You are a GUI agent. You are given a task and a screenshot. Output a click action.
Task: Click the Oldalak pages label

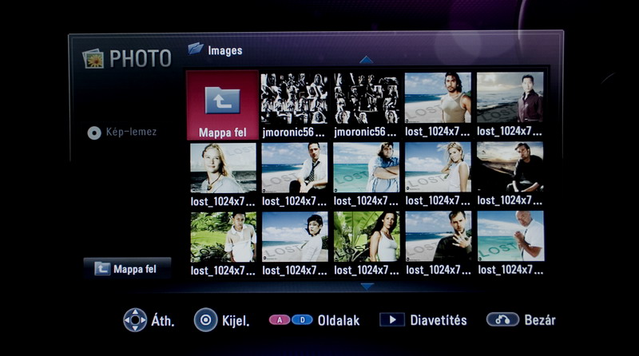[x=339, y=321]
